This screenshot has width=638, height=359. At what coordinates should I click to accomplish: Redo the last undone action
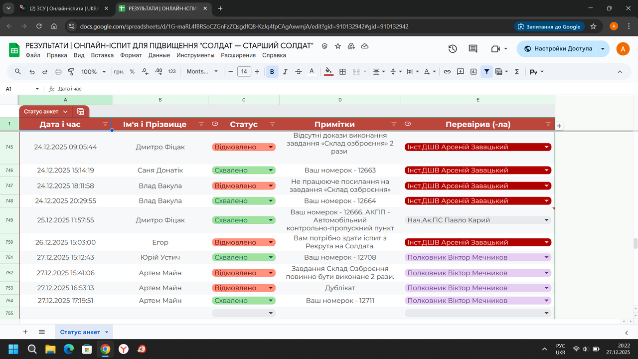[45, 72]
